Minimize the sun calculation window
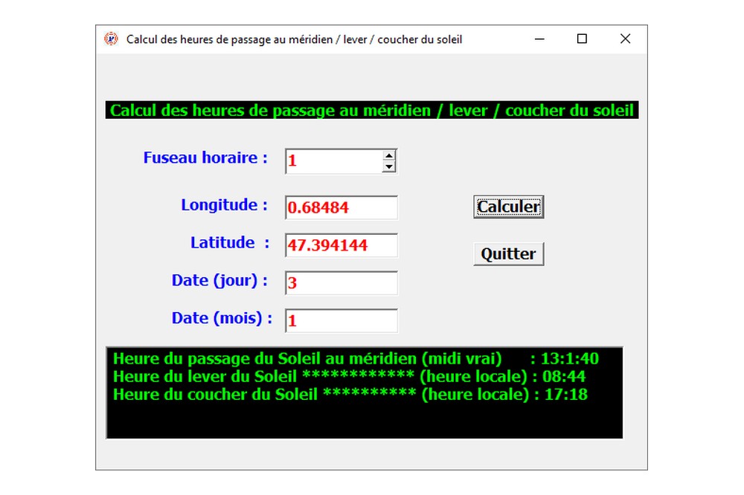 pyautogui.click(x=539, y=39)
